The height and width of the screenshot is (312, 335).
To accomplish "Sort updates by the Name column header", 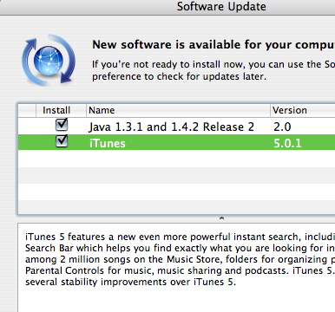I will 178,110.
